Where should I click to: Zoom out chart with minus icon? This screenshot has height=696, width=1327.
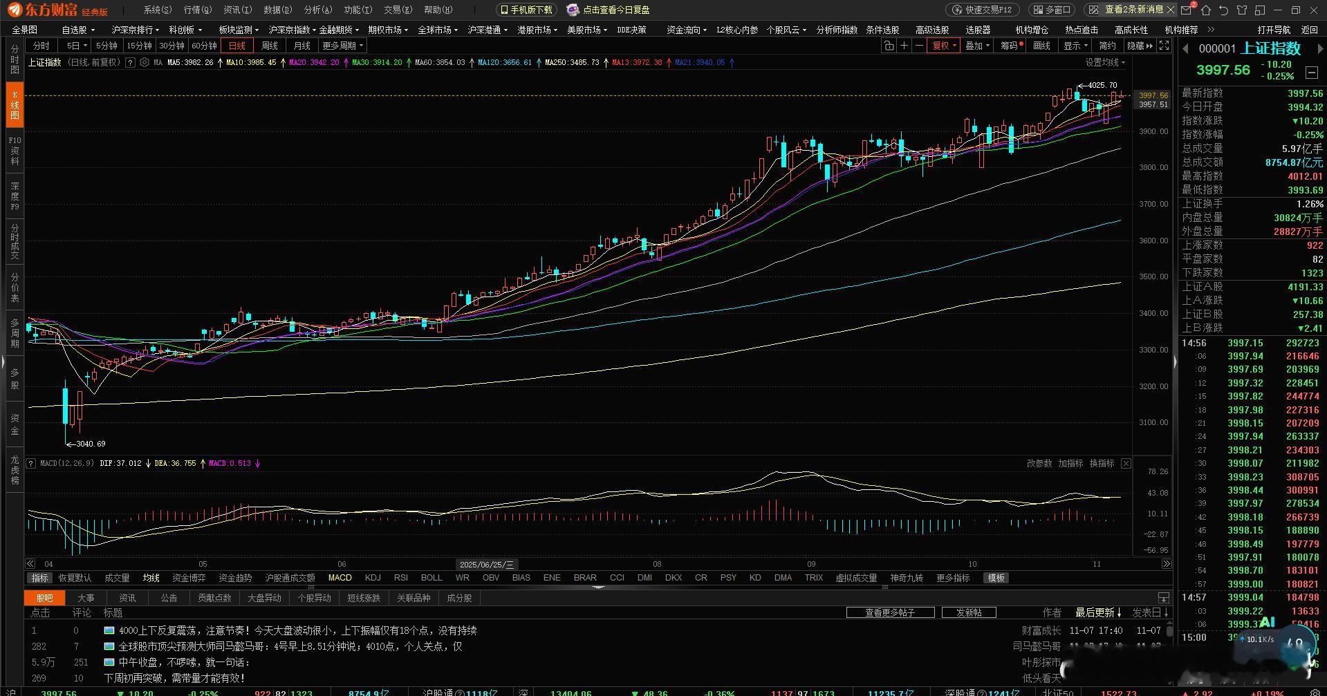tap(919, 46)
